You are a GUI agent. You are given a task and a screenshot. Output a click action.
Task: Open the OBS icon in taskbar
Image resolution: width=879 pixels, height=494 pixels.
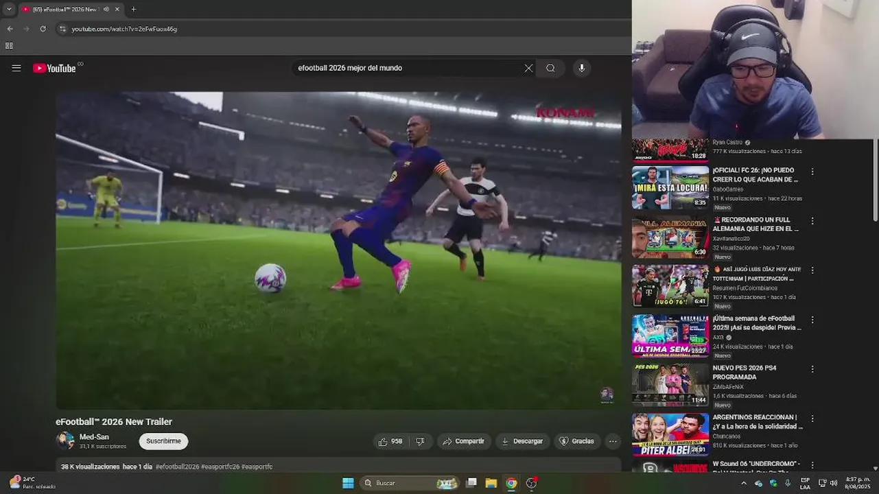click(x=531, y=483)
